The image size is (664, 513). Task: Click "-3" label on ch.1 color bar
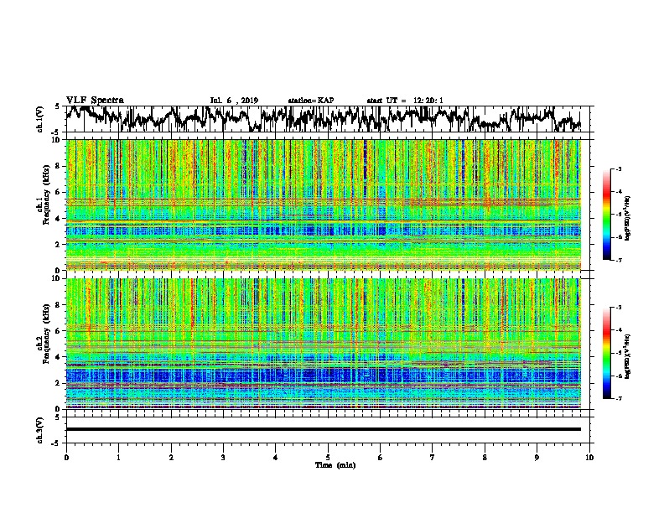[x=619, y=169]
